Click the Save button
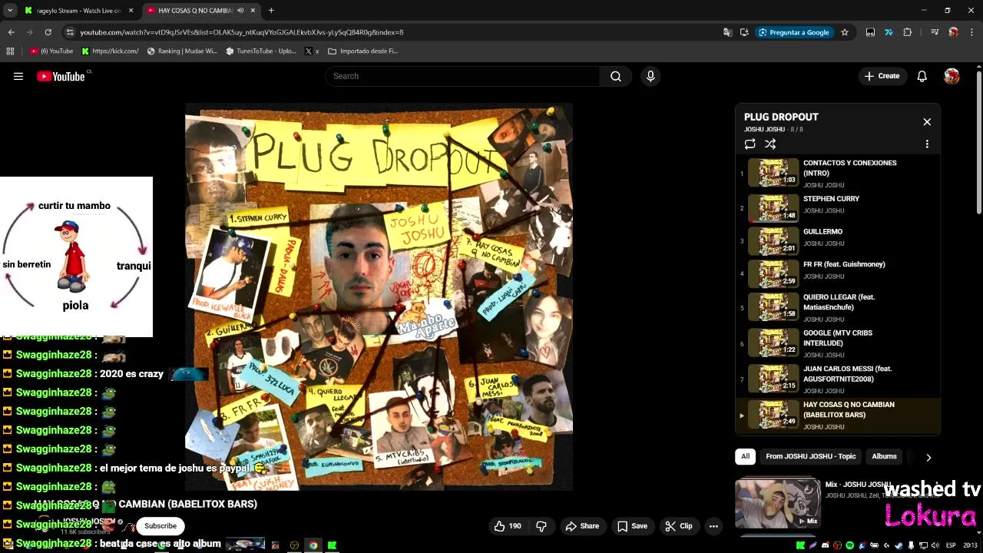This screenshot has width=983, height=553. tap(632, 526)
